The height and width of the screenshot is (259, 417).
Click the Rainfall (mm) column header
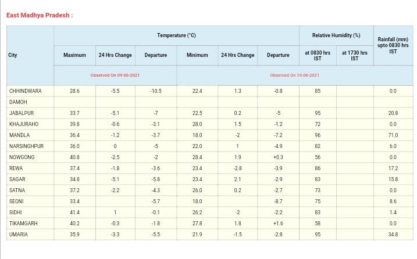393,45
